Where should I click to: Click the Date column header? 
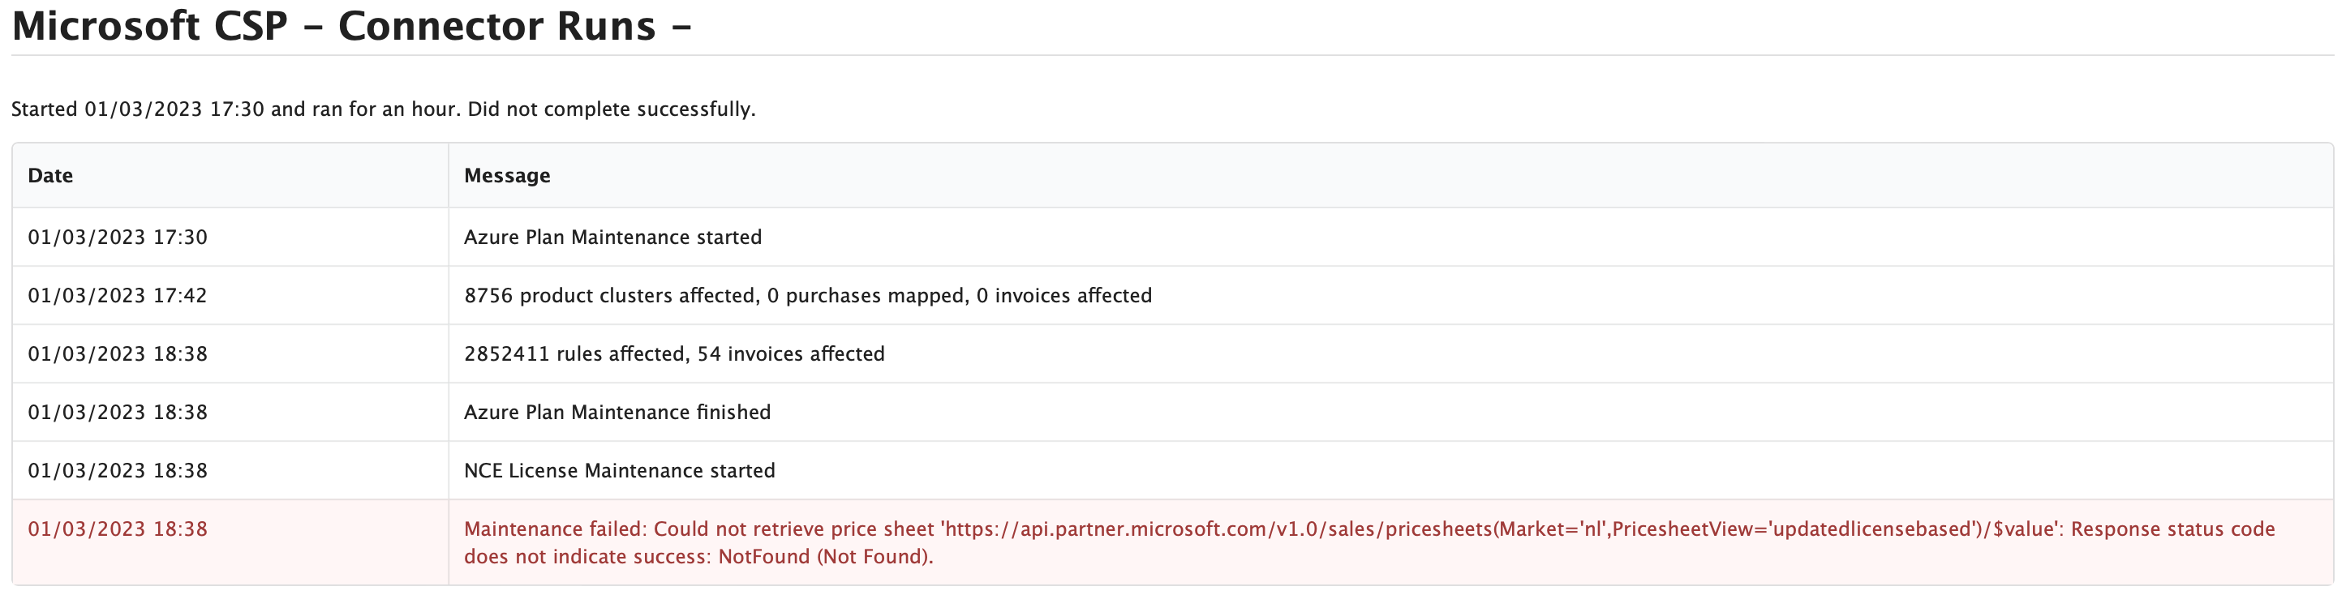pos(50,176)
